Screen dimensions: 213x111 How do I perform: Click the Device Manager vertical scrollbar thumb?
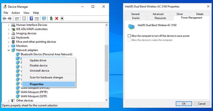(106, 63)
